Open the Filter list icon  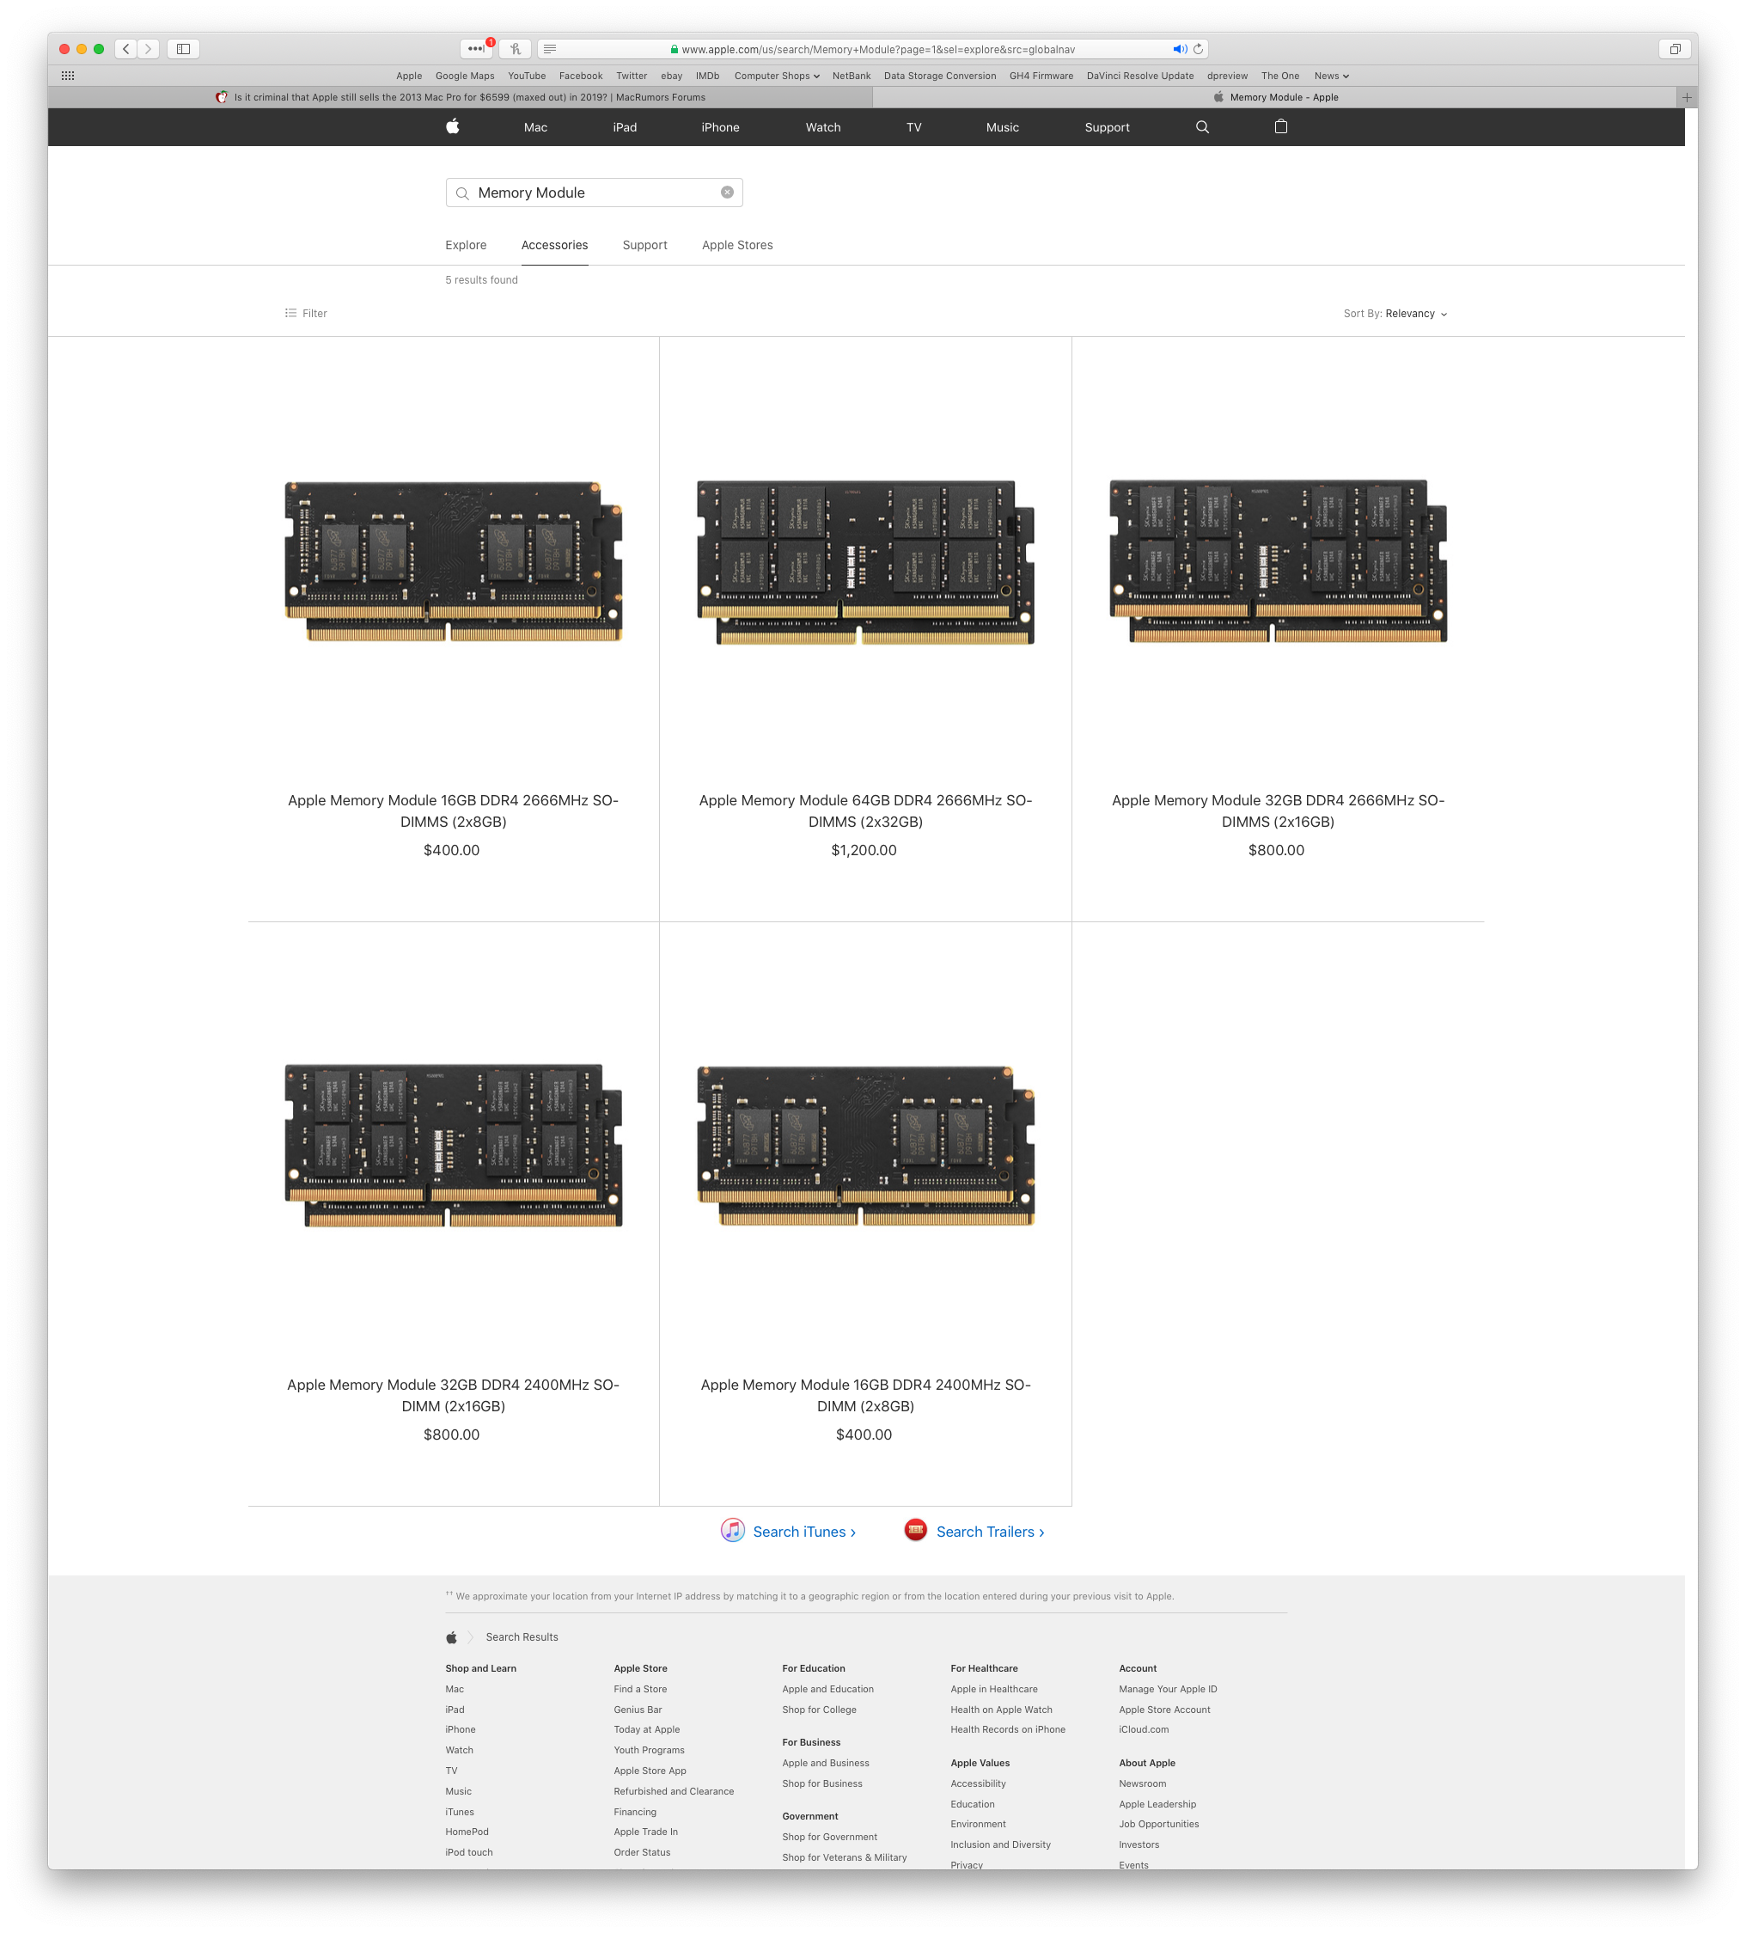[x=290, y=313]
